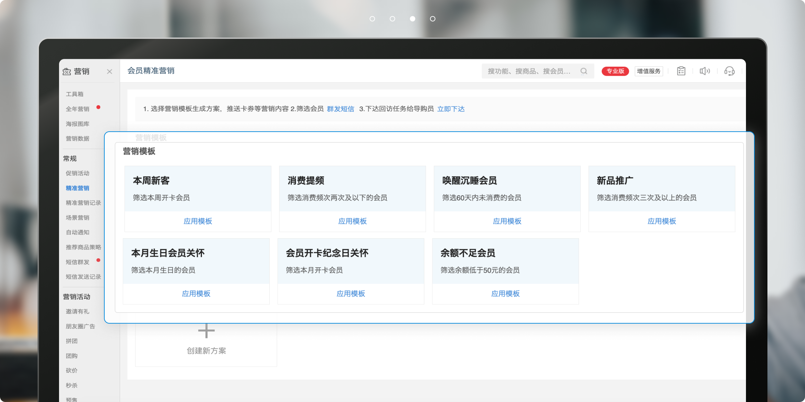Click the marketing shop icon beside 营销

click(67, 71)
